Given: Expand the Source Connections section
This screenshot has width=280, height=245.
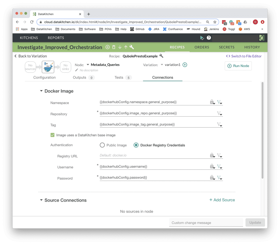Looking at the screenshot, I should coord(41,200).
